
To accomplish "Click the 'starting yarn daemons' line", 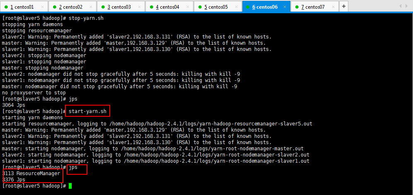I will click(32, 118).
